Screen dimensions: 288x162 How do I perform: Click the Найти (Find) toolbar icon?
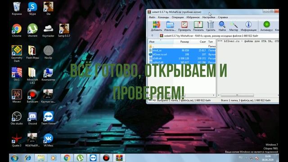click(x=222, y=26)
